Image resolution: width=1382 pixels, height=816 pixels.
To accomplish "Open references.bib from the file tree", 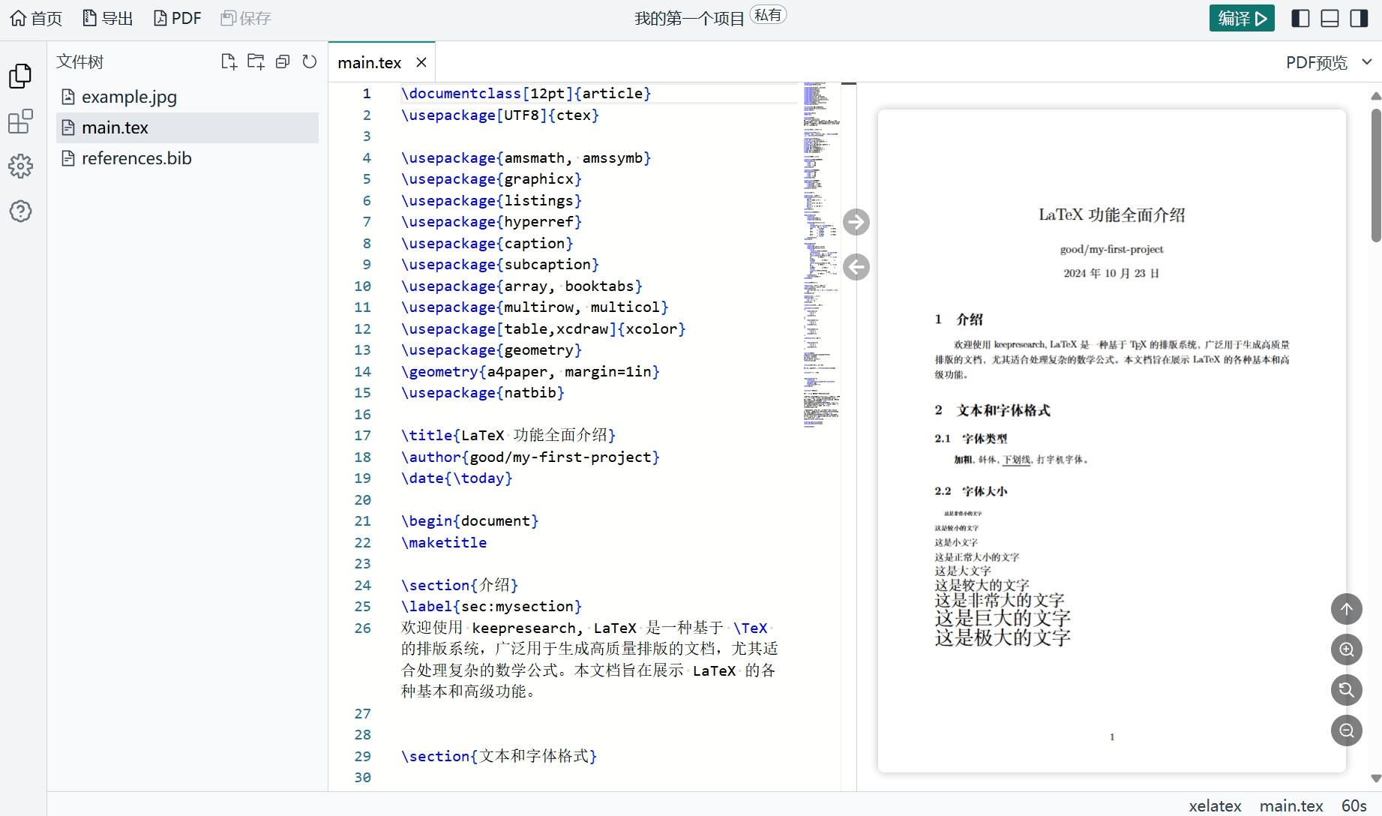I will click(x=136, y=158).
